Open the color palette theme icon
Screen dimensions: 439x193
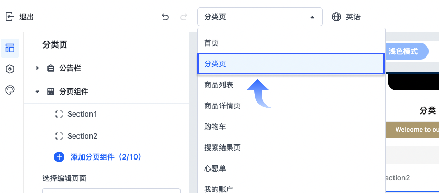(x=10, y=90)
